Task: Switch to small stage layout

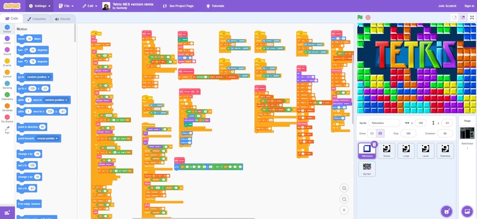Action: coord(454,18)
